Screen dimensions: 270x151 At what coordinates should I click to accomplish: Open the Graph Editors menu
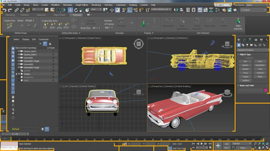(x=82, y=5)
